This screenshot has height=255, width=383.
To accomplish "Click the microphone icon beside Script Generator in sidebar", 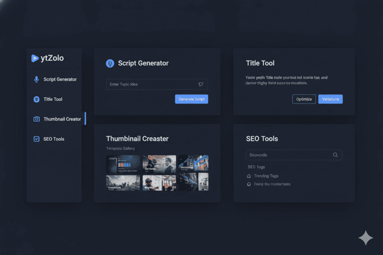I will point(36,80).
